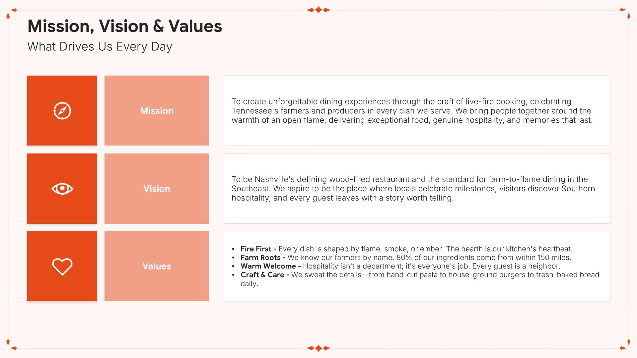This screenshot has height=358, width=637.
Task: Click the eye icon beside Vision
Action: point(62,189)
